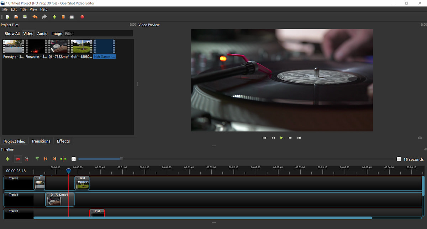Click Center Timeline on Playhead icon

point(63,159)
